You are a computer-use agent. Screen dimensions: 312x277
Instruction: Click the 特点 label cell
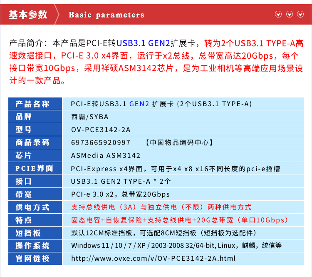(x=35, y=220)
